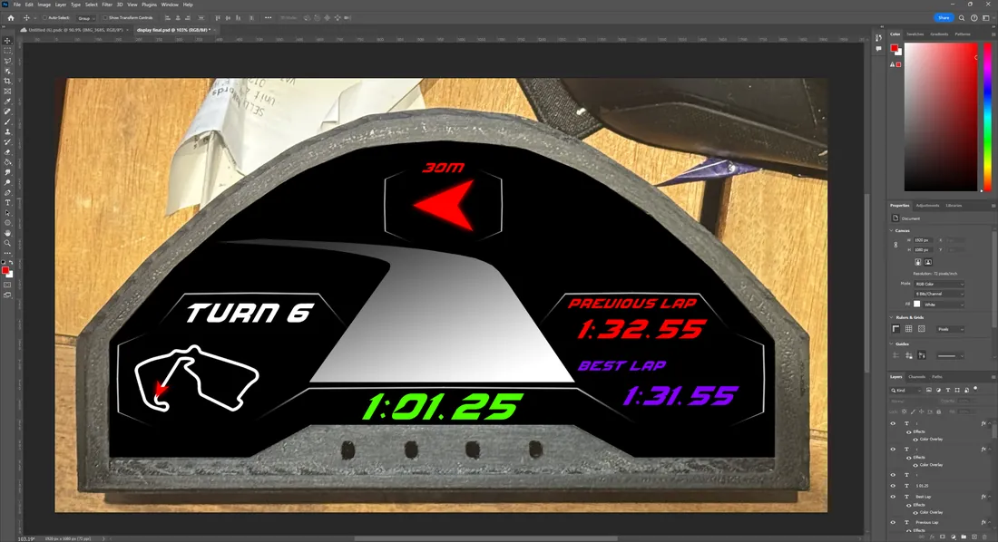Image resolution: width=998 pixels, height=542 pixels.
Task: Click the grid icon under Rulers & Grids
Action: coord(909,329)
